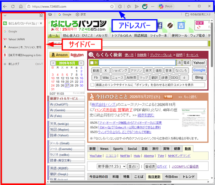Open the もっと読む link
215x185 pixels.
[190, 97]
